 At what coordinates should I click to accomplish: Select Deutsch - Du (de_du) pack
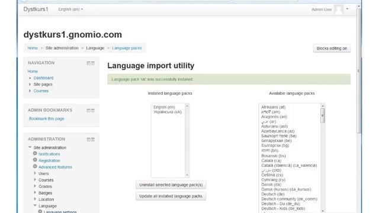[x=281, y=204]
